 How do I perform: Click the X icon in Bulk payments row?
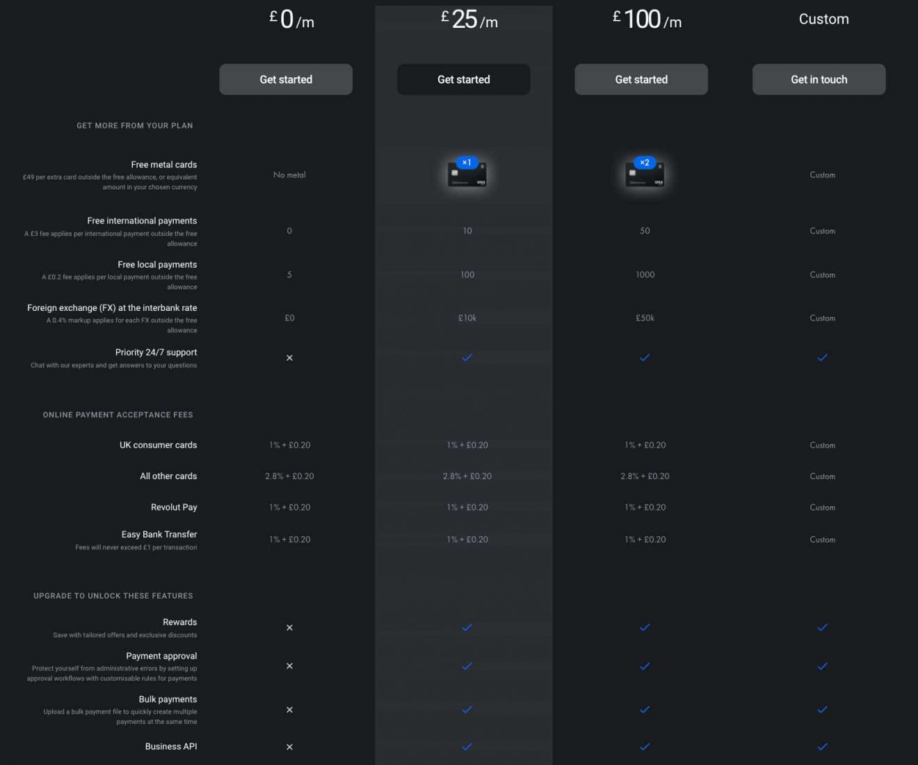coord(289,710)
